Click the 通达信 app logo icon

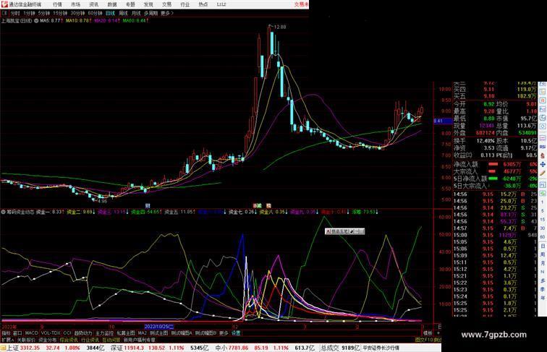pos(4,4)
